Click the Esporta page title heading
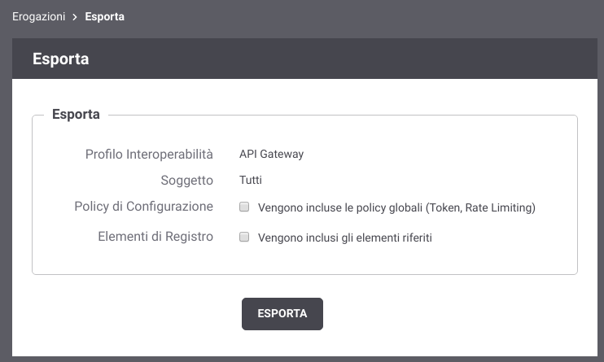This screenshot has height=362, width=604. click(x=61, y=59)
